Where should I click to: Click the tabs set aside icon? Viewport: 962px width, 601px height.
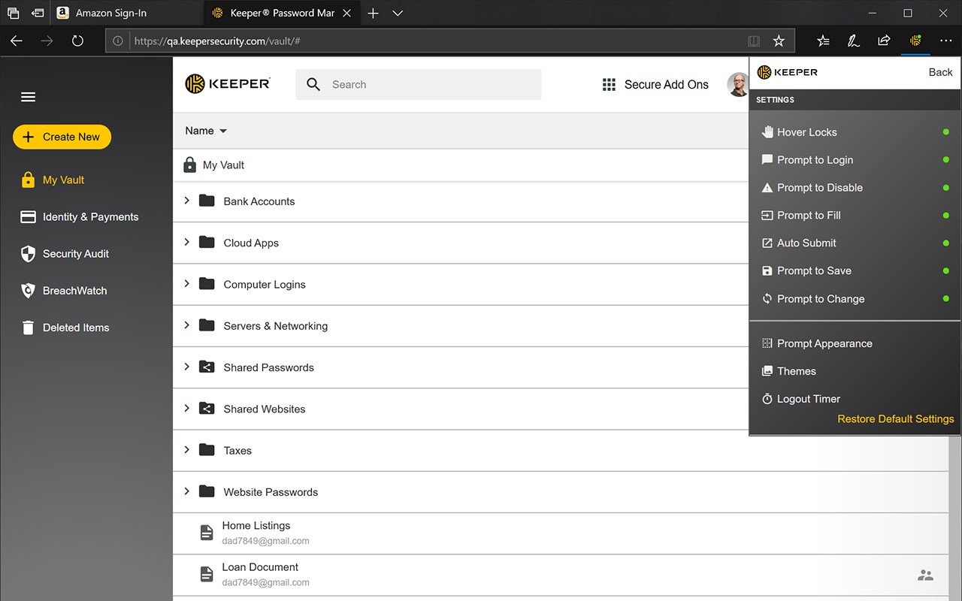13,13
